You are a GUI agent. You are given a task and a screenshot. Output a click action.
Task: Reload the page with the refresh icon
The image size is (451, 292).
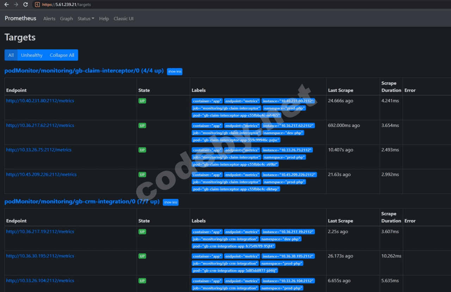[25, 5]
